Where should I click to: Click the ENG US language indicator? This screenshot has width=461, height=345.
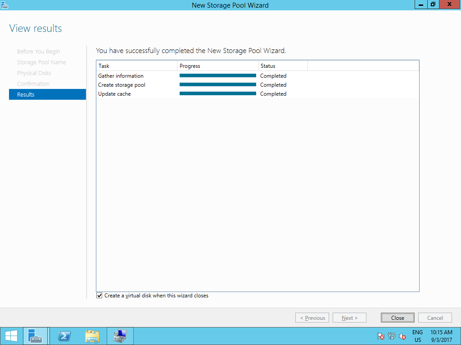(x=417, y=336)
